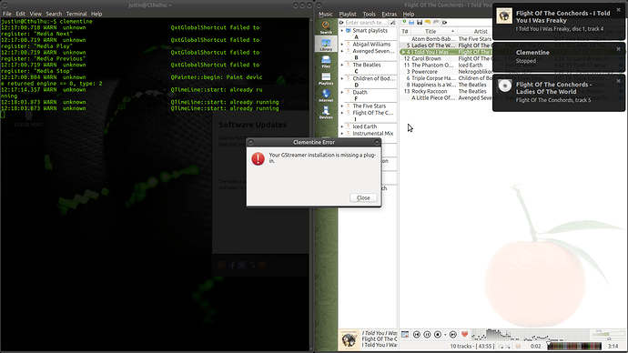This screenshot has height=353, width=628.
Task: Open Clementine's Extras menu
Action: click(x=389, y=14)
